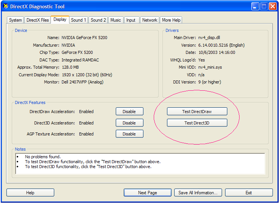279x203 pixels.
Task: Click Mini VDD value nv4_mini.sys
Action: (x=210, y=67)
